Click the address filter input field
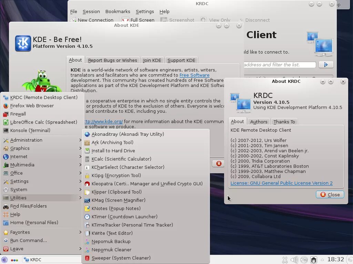 pos(280,65)
